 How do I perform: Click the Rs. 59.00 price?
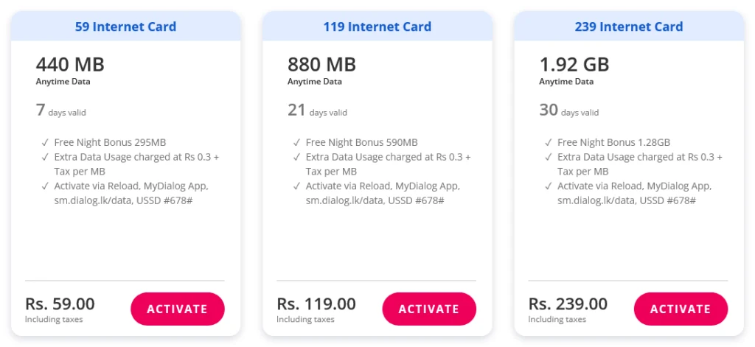pyautogui.click(x=60, y=304)
